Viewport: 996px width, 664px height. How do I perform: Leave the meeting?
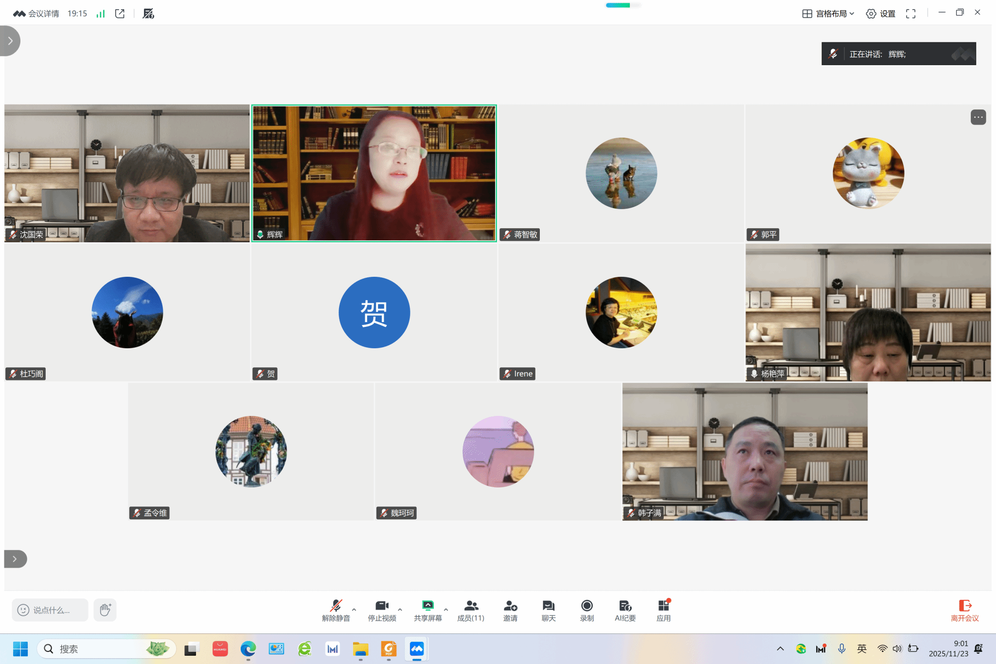tap(964, 610)
